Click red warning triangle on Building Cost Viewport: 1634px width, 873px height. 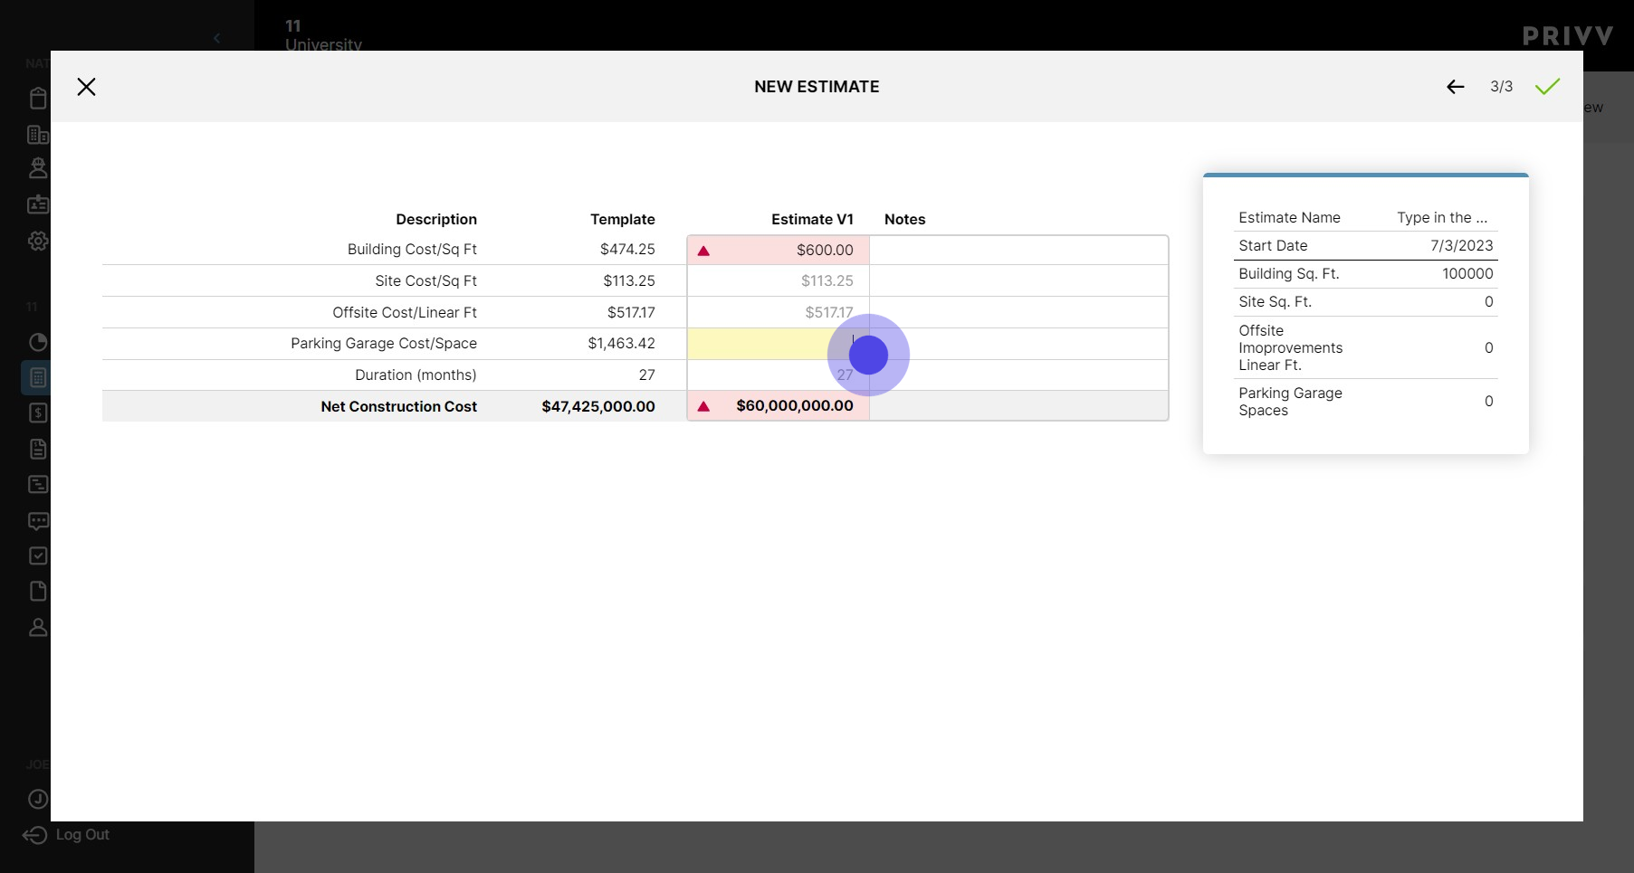703,251
